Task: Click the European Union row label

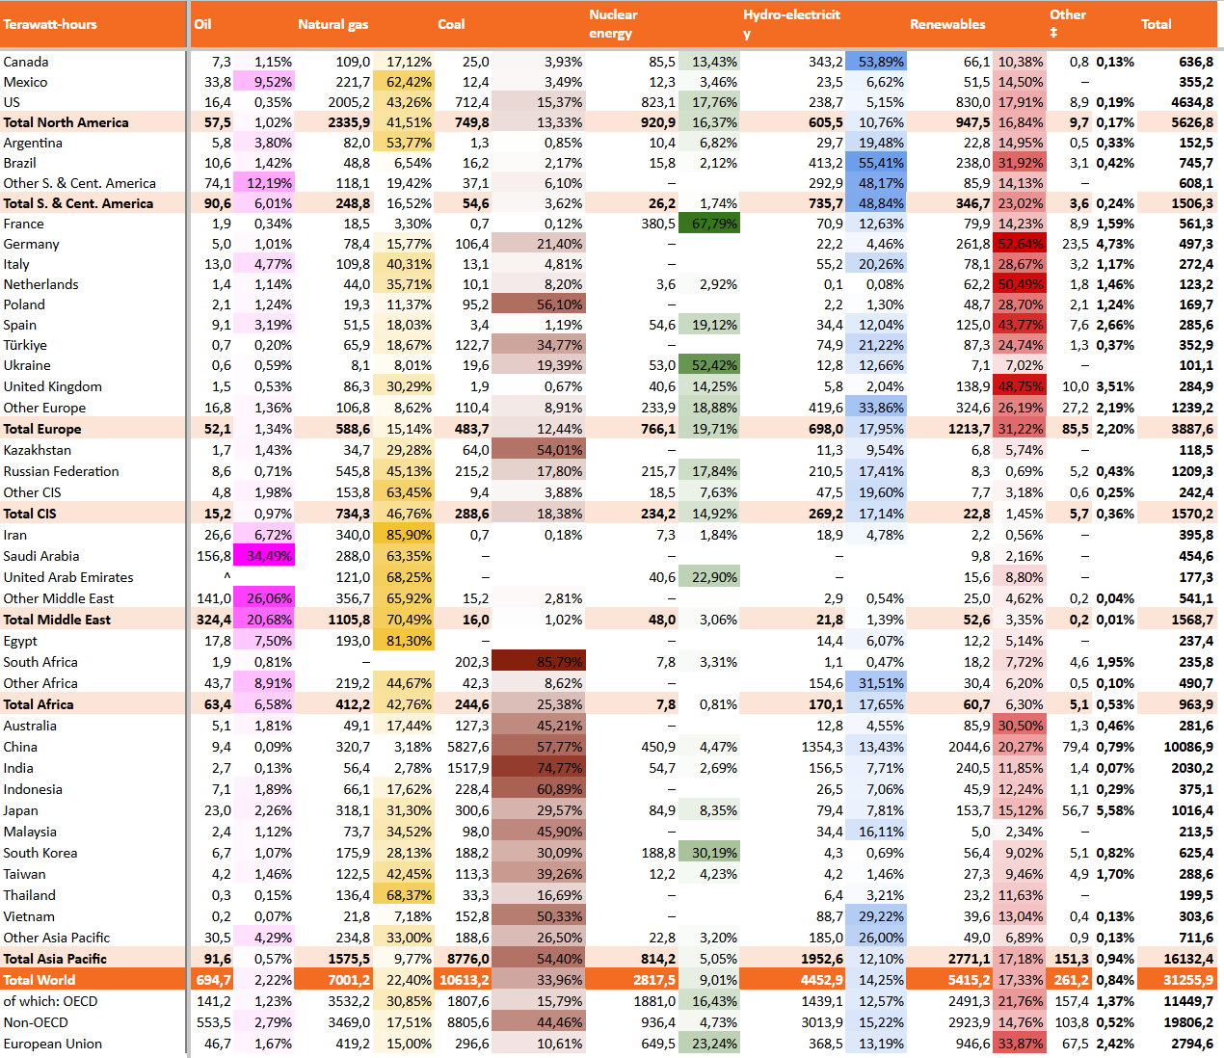Action: (53, 1044)
